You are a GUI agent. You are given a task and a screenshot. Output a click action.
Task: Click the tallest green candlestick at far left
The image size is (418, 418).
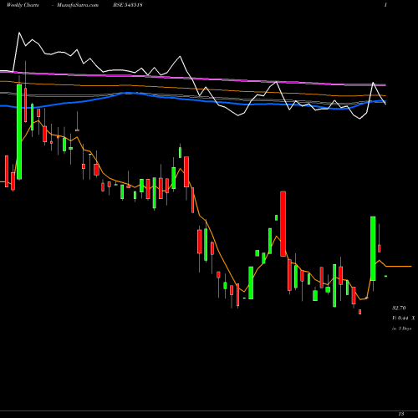coord(19,131)
